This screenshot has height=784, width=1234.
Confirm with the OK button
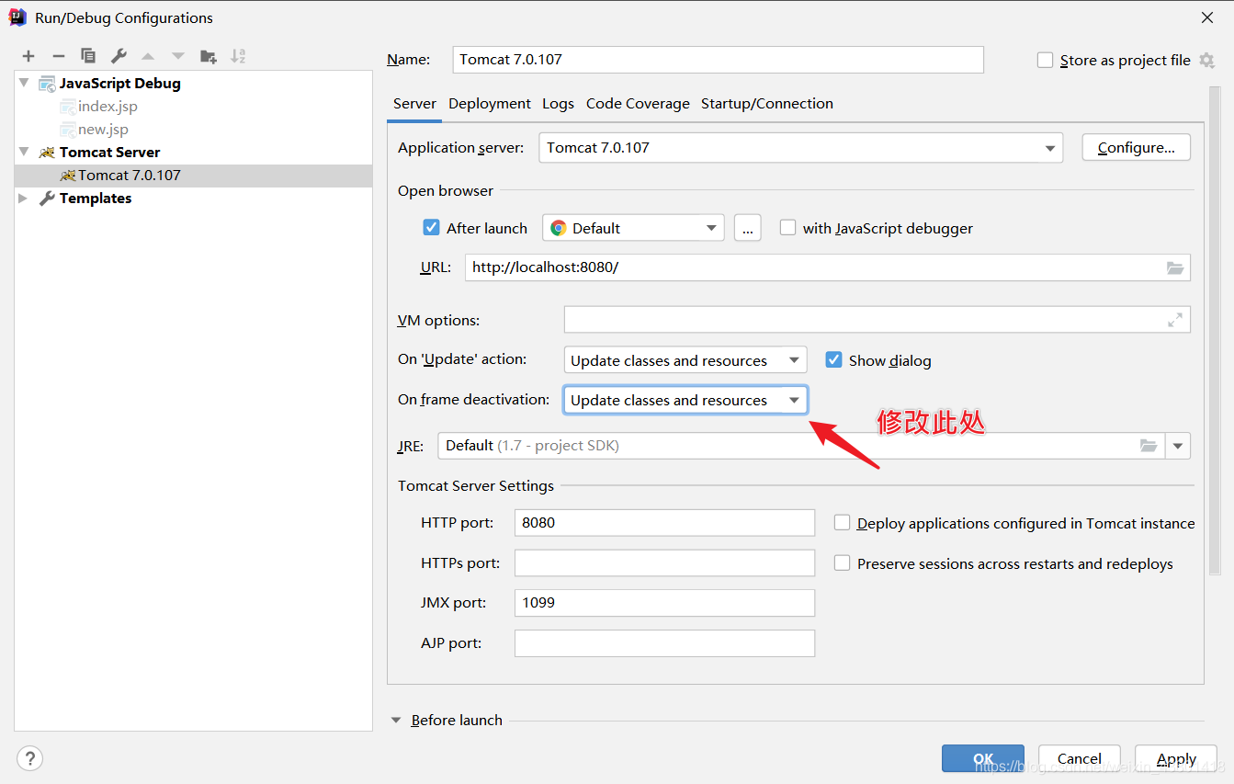[x=983, y=758]
